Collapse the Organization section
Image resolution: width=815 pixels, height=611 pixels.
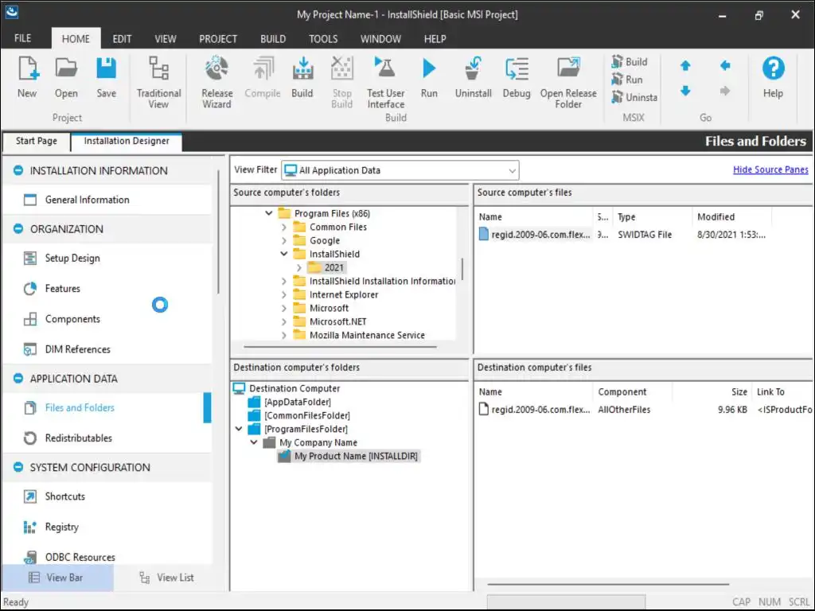coord(18,228)
